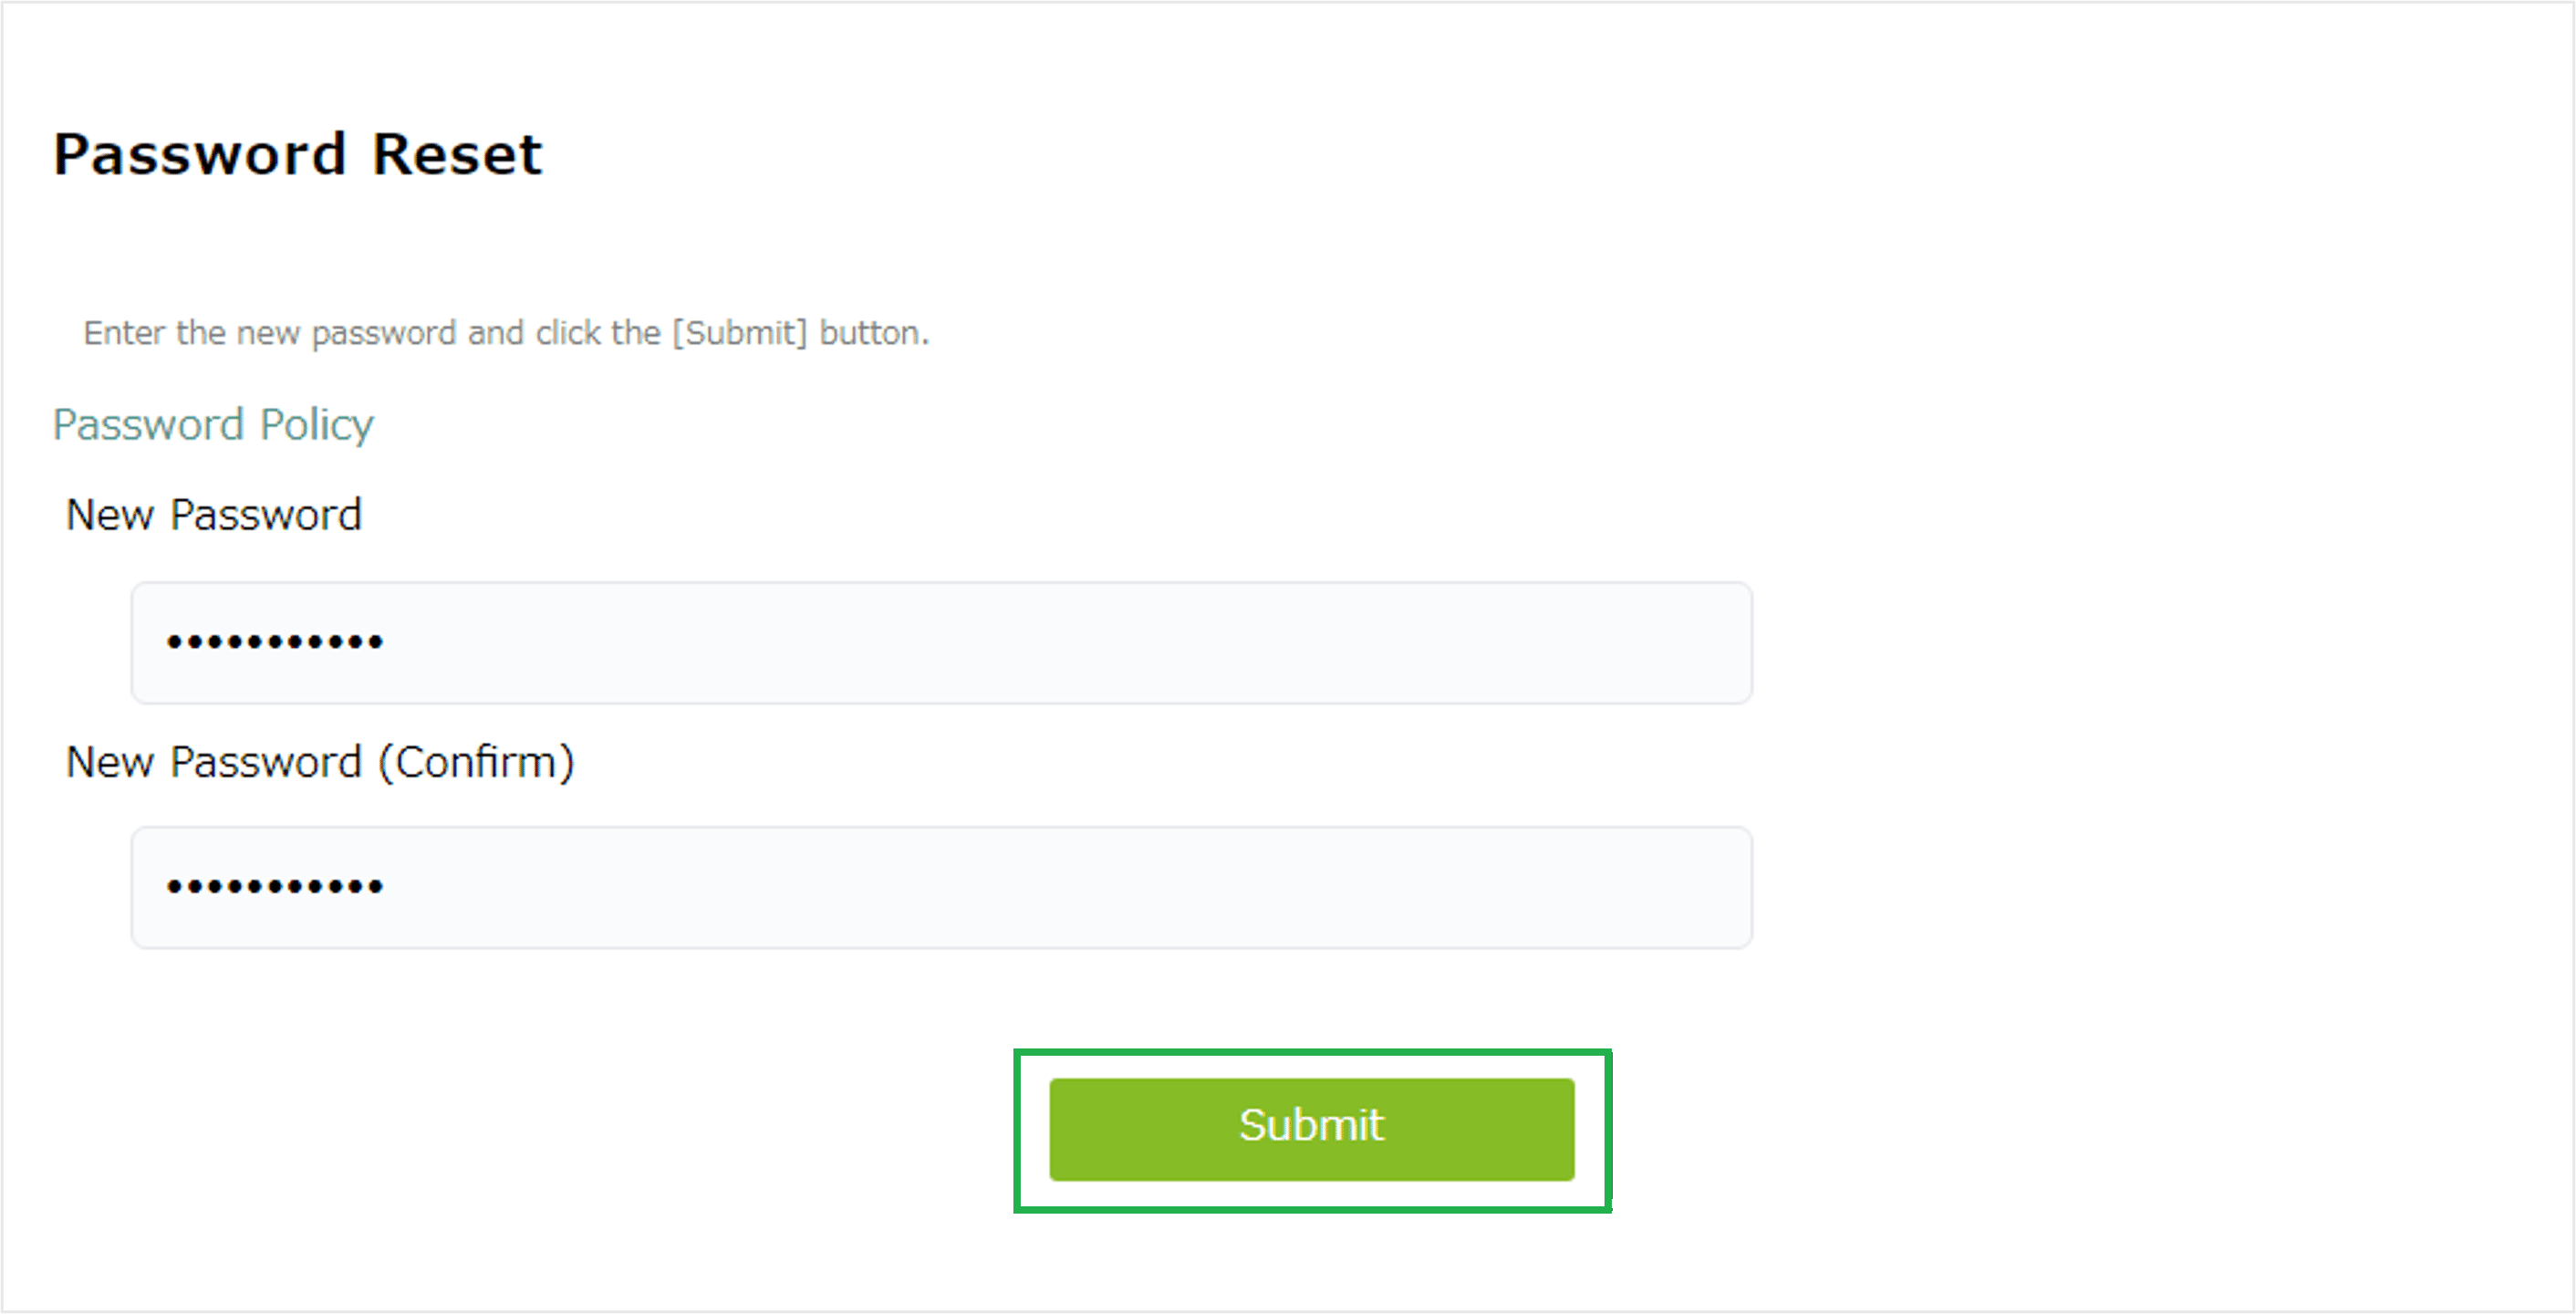2576x1314 pixels.
Task: Click the New Password (Confirm) input field
Action: [x=941, y=887]
